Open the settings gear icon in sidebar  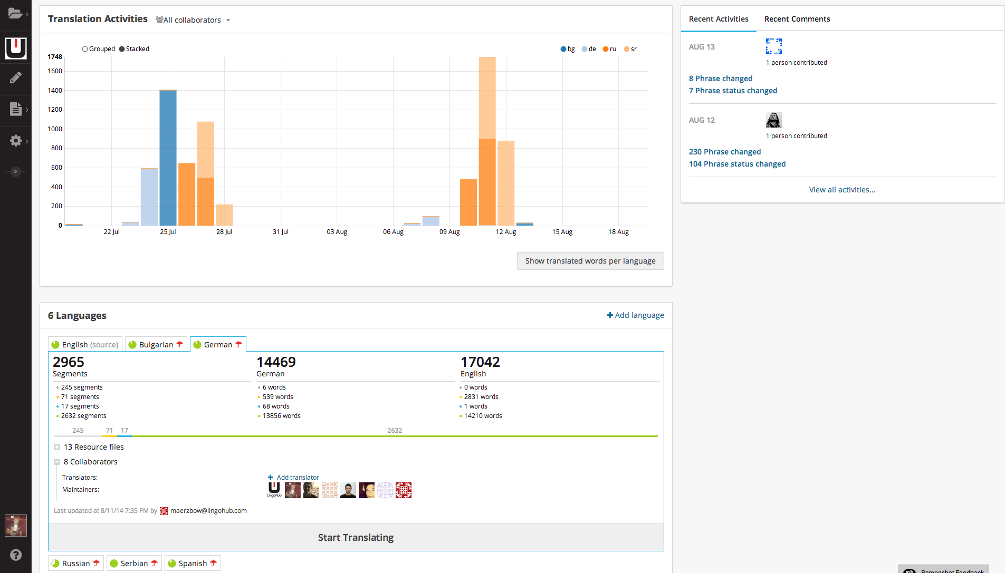point(16,141)
